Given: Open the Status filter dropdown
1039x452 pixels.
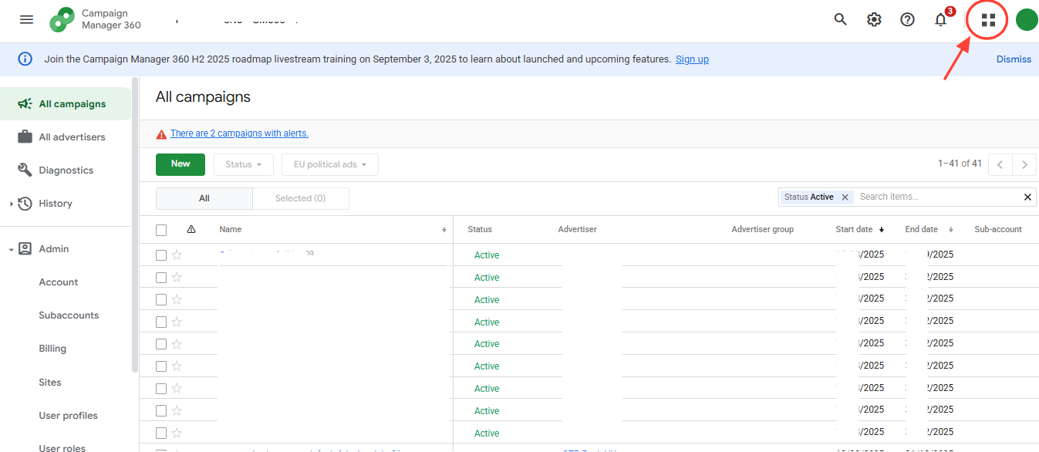Looking at the screenshot, I should 243,164.
